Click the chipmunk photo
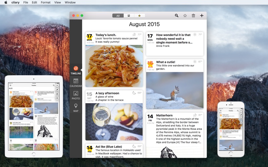 pos(175,91)
